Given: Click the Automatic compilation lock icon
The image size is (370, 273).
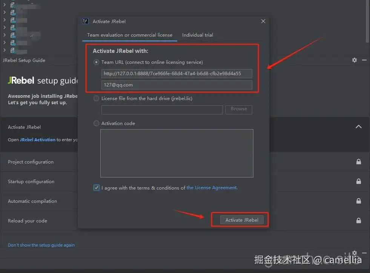Looking at the screenshot, I should (358, 201).
